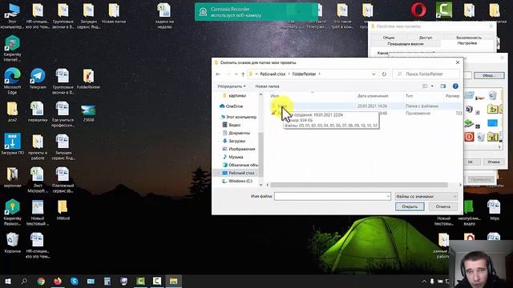
Task: Go up one folder level in the dialog
Action: point(243,74)
